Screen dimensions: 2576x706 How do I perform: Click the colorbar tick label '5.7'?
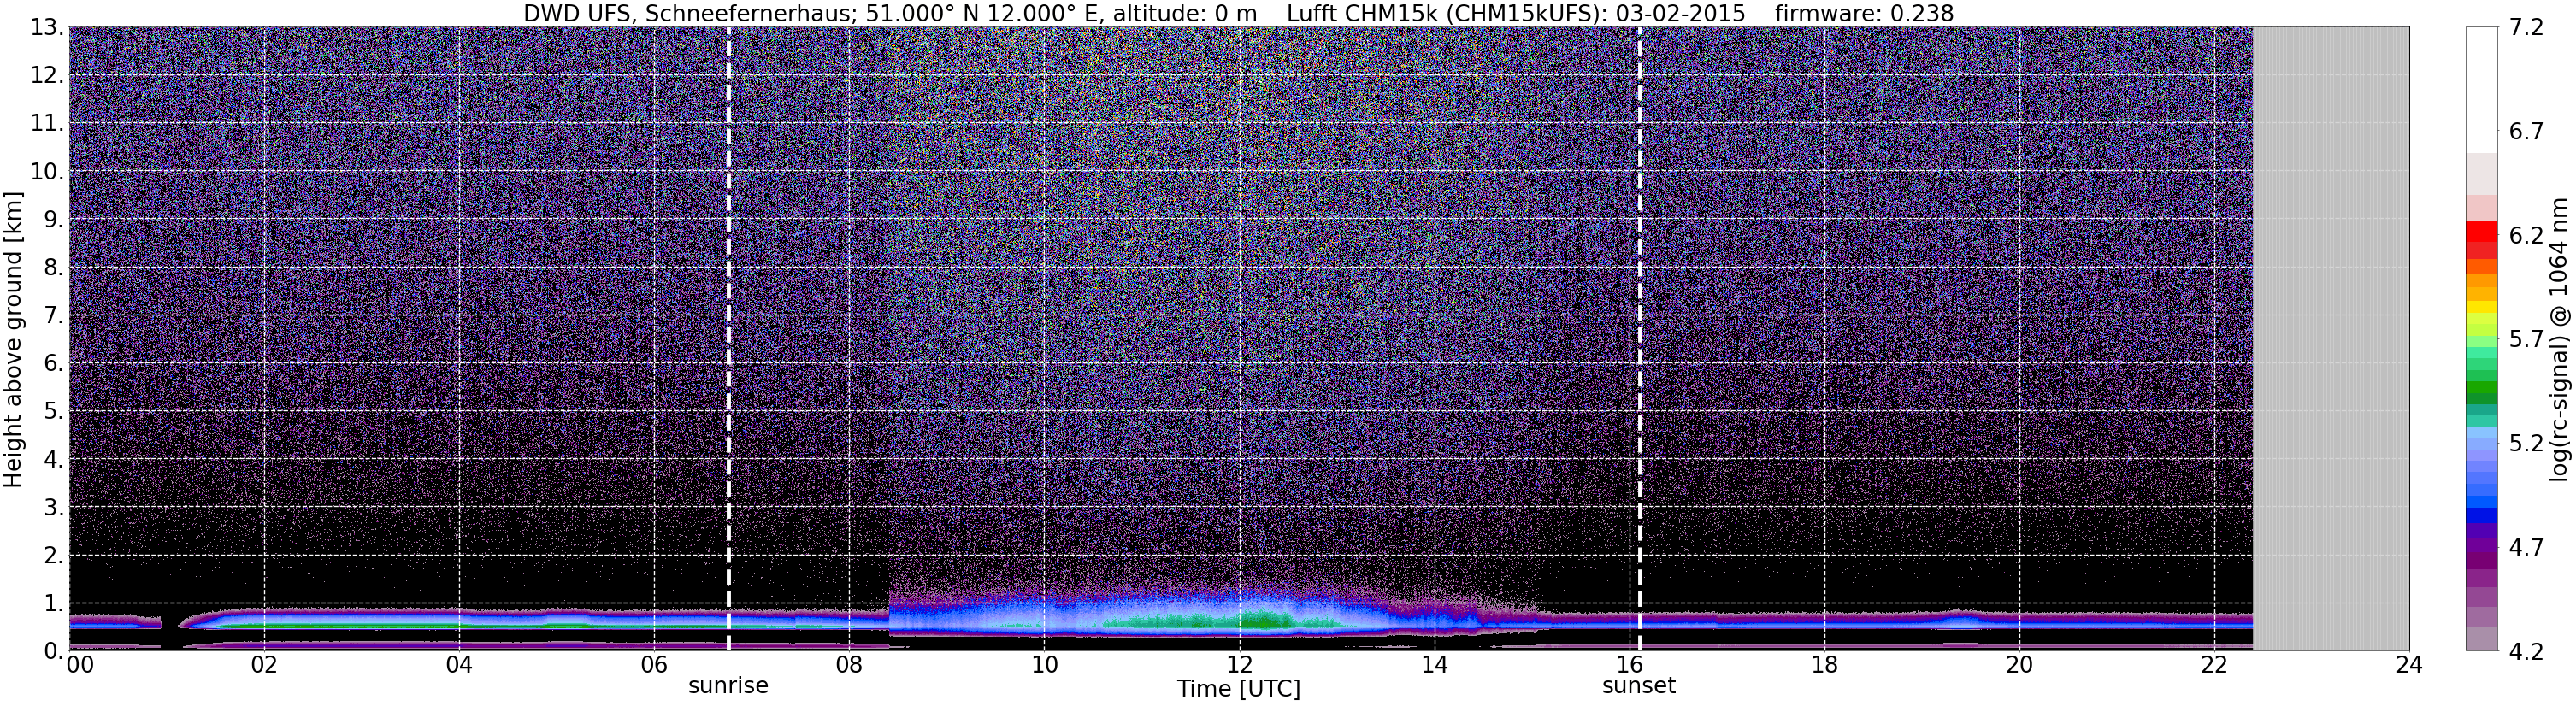click(2526, 340)
